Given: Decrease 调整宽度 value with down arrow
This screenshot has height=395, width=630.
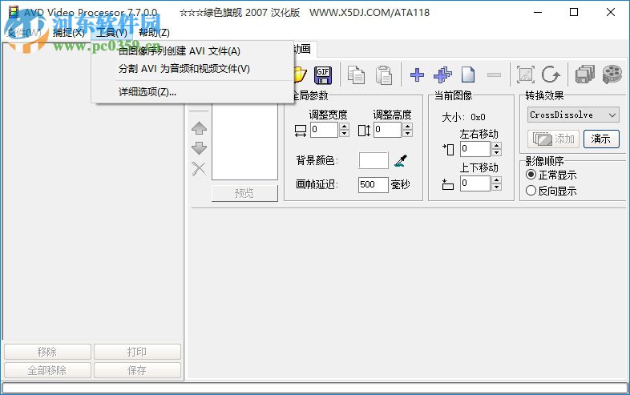Looking at the screenshot, I should click(x=345, y=134).
